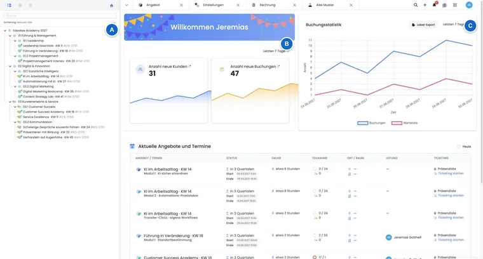This screenshot has width=483, height=259.
Task: Click offer icon of Transfer-Clinic · eigene Workflows row
Action: (139, 214)
